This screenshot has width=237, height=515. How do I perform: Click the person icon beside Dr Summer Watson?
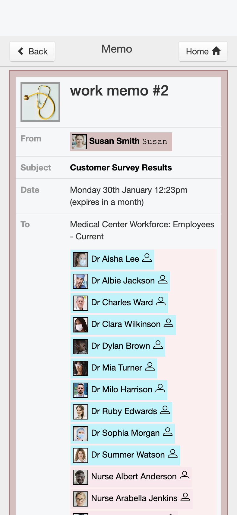(x=173, y=453)
